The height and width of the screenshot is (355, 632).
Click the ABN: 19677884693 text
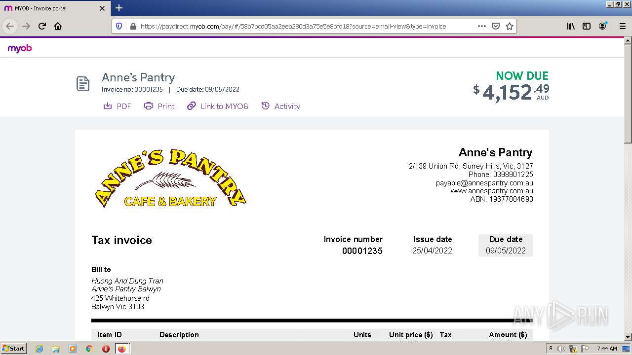pos(502,199)
